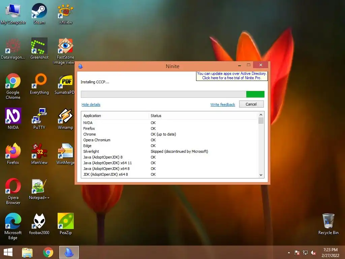Viewport: 345px width, 259px height.
Task: Click the 'Installing CCCP...' status text
Action: click(95, 82)
